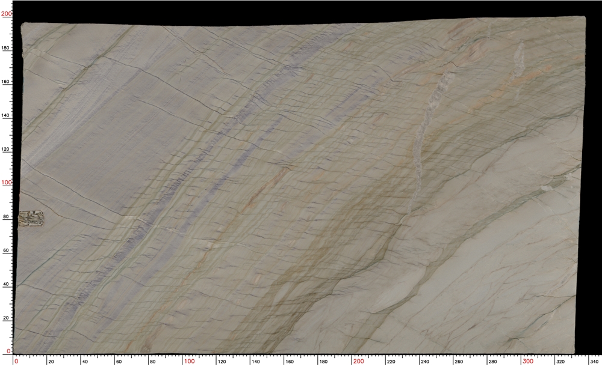Click the 100 mark on the horizontal ruler

pyautogui.click(x=190, y=361)
